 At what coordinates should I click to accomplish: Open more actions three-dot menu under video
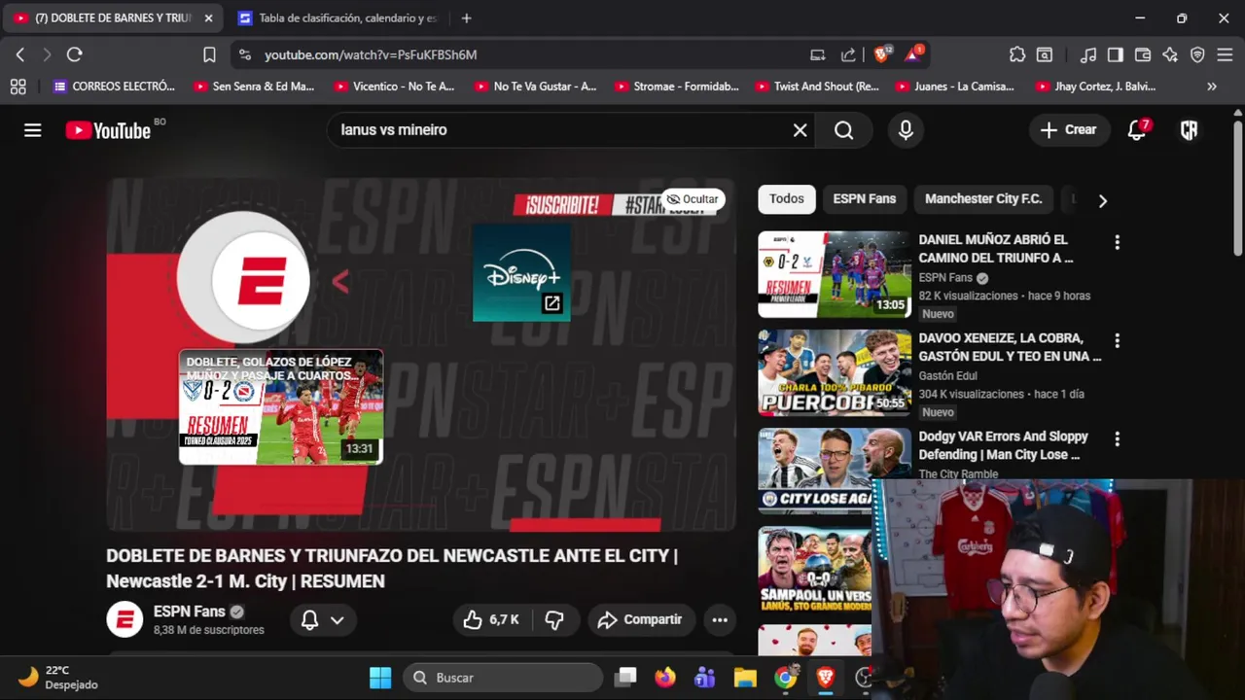720,619
